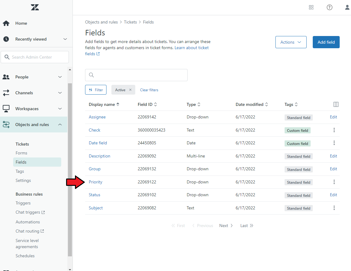Image resolution: width=351 pixels, height=271 pixels.
Task: Open external link icon beside Chat routing
Action: click(x=42, y=231)
